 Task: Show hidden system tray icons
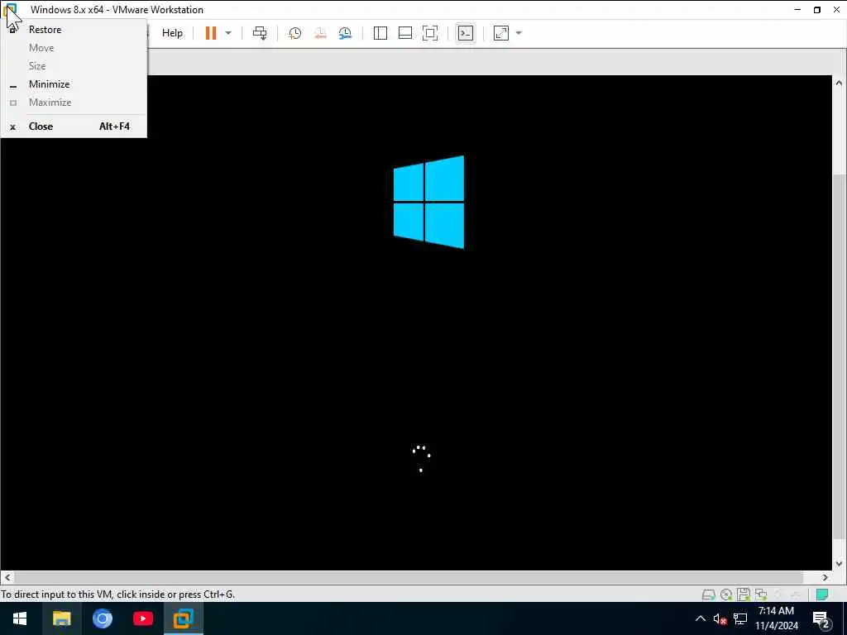700,618
